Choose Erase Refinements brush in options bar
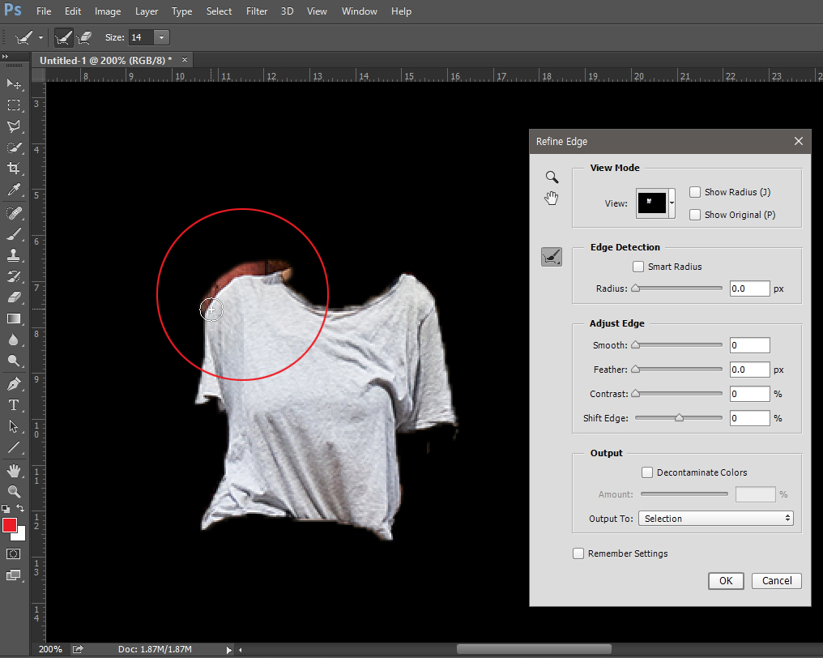 click(84, 37)
